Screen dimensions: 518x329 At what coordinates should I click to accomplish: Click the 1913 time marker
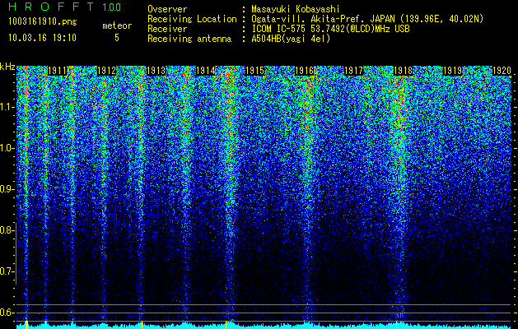[156, 71]
